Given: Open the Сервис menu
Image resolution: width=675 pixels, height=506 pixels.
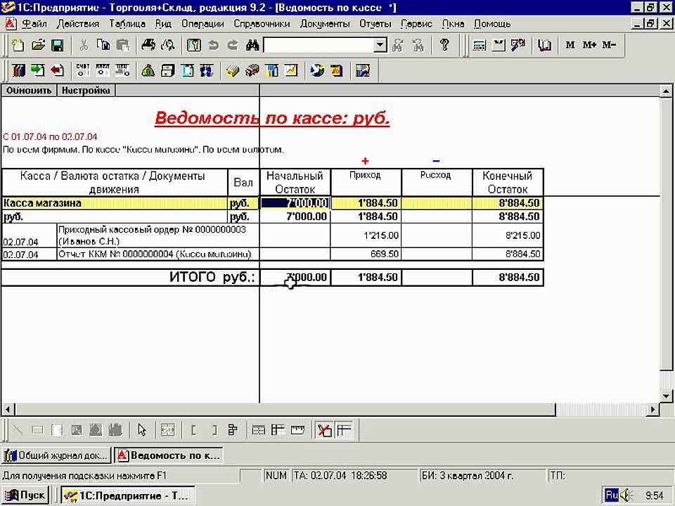Looking at the screenshot, I should (x=416, y=24).
